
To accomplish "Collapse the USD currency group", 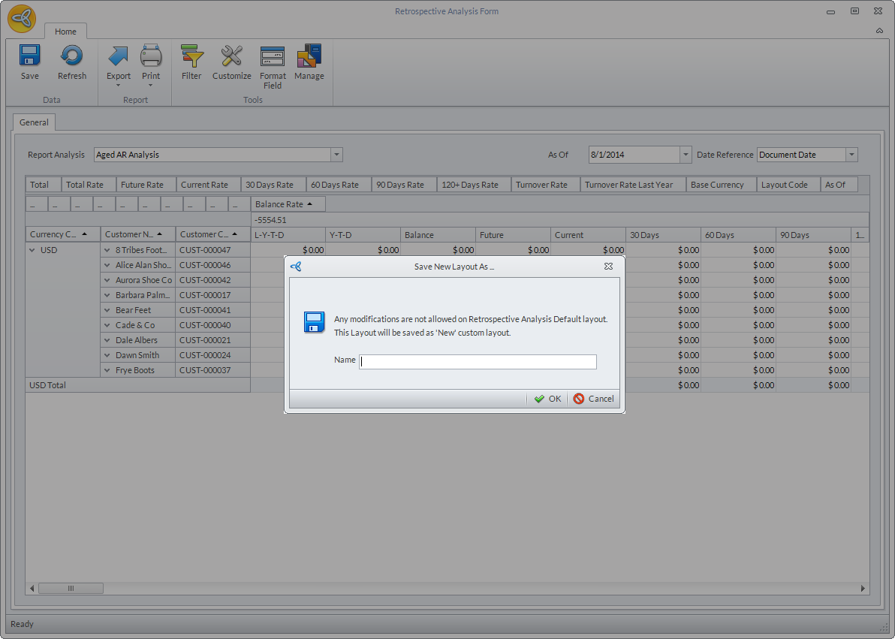I will click(x=32, y=250).
